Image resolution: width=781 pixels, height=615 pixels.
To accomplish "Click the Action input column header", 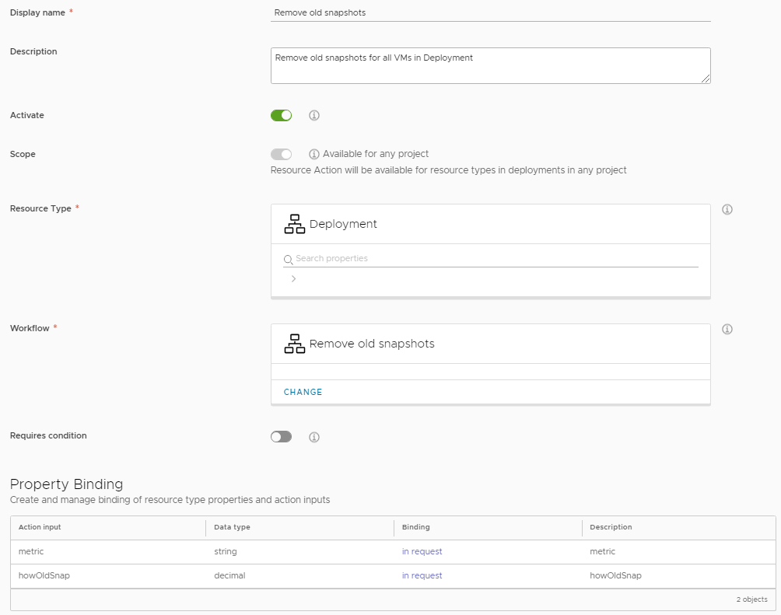I will (40, 527).
